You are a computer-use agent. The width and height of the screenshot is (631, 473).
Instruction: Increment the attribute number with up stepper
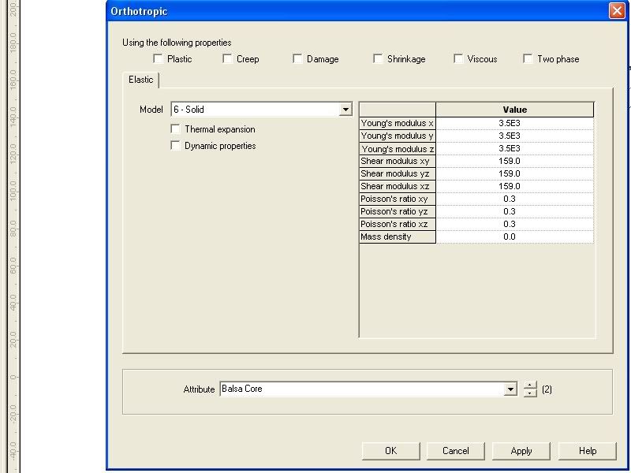pos(530,385)
